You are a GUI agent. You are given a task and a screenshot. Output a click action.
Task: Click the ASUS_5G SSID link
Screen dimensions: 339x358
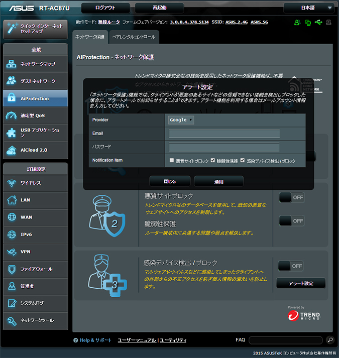click(x=259, y=22)
